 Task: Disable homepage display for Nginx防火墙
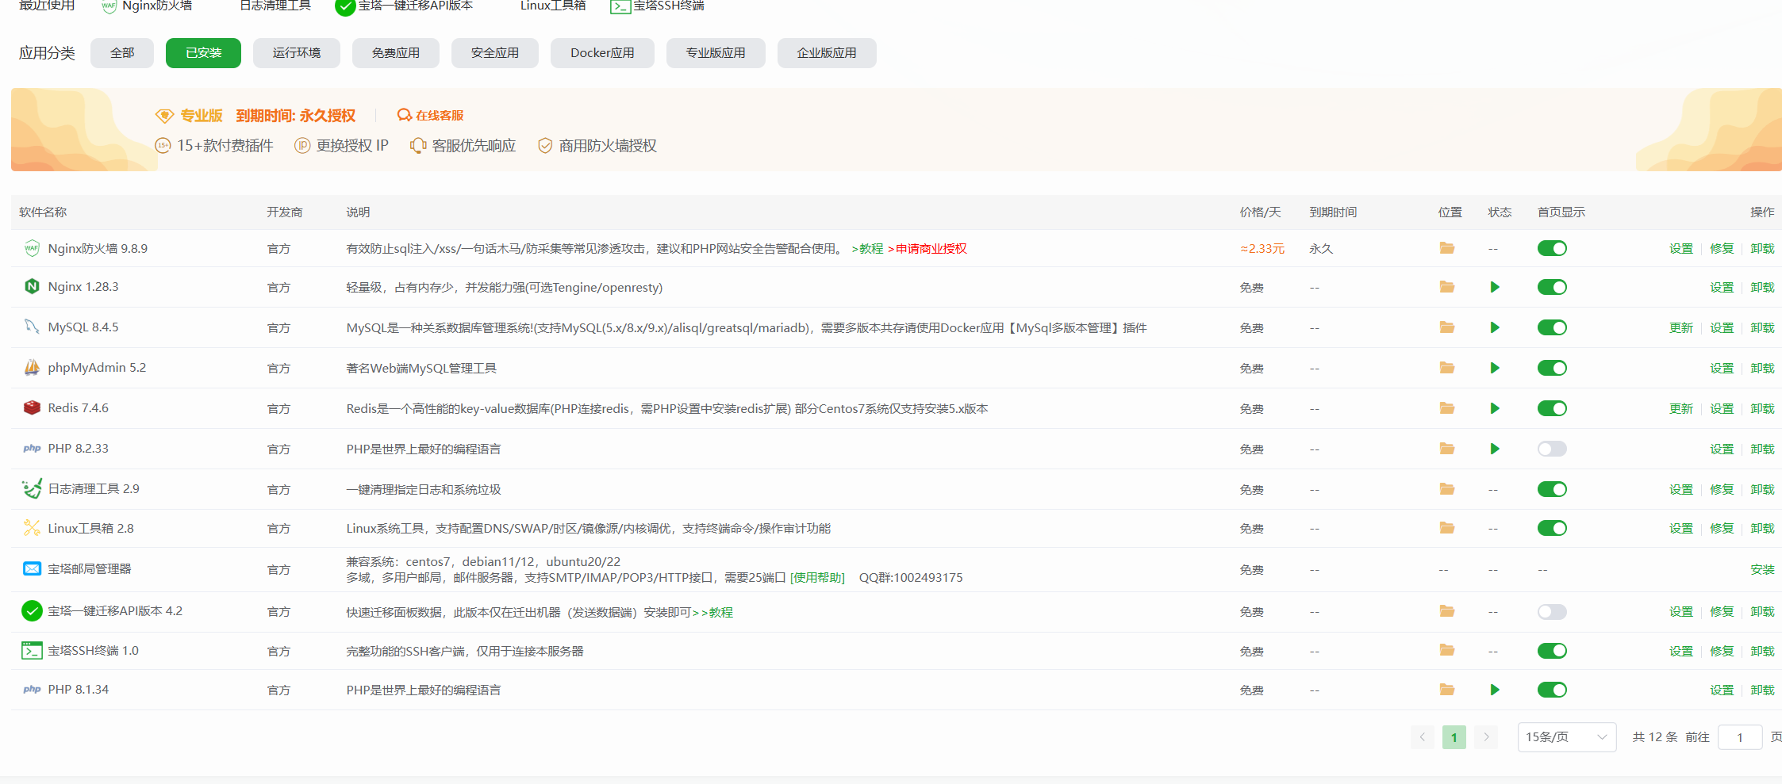1552,248
